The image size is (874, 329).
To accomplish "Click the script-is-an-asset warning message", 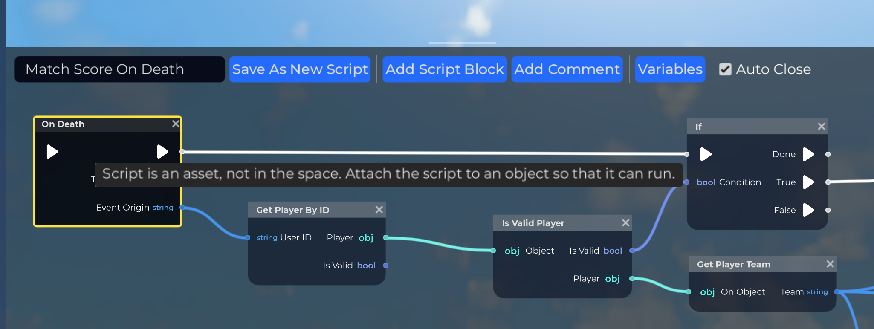I will click(388, 174).
